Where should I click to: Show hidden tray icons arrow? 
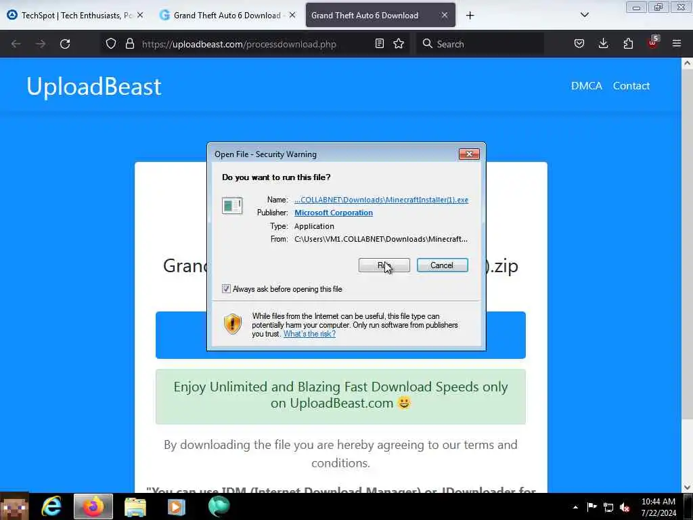tap(575, 507)
